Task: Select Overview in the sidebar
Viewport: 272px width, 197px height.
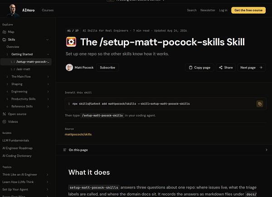Action: tap(13, 47)
